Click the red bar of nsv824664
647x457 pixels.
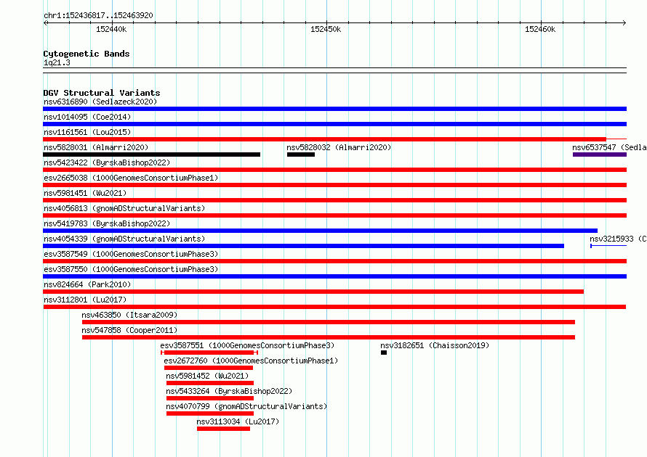coord(313,292)
